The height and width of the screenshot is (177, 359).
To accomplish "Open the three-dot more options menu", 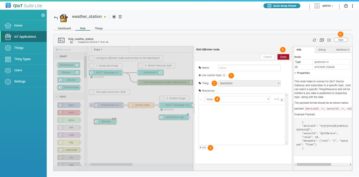I will click(352, 6).
